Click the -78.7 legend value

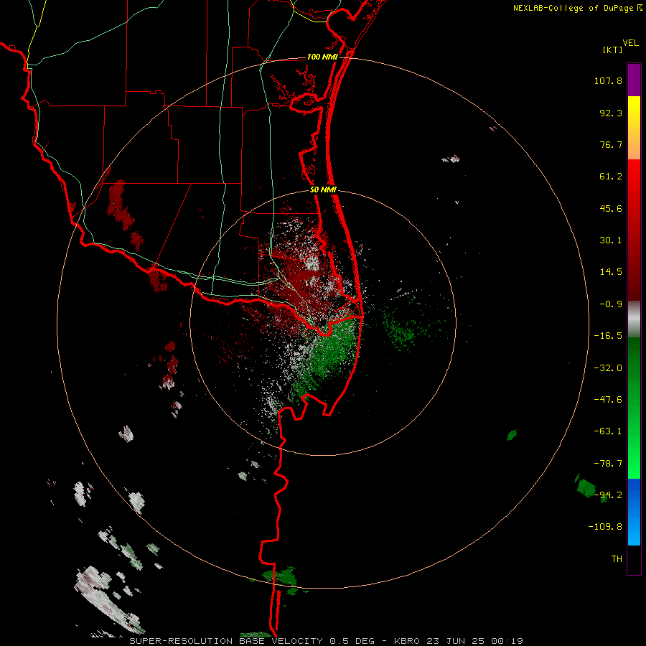[608, 464]
